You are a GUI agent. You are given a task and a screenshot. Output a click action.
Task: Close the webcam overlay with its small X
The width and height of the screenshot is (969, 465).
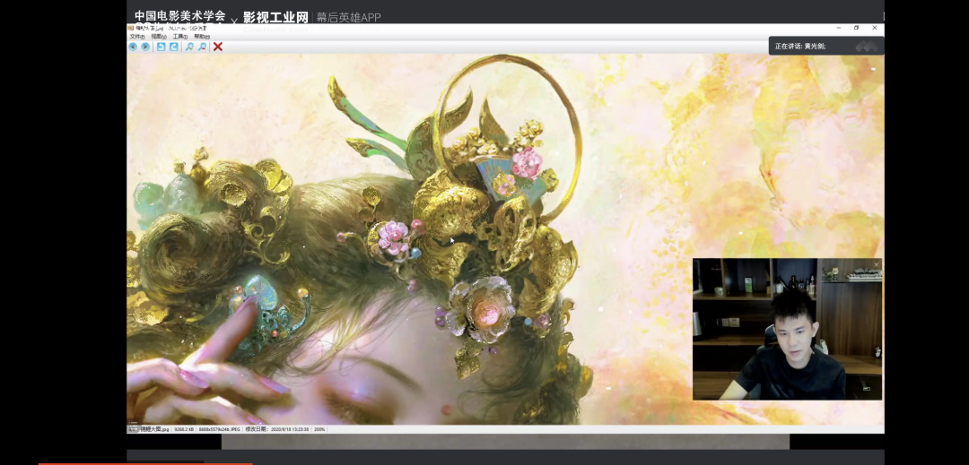click(876, 264)
